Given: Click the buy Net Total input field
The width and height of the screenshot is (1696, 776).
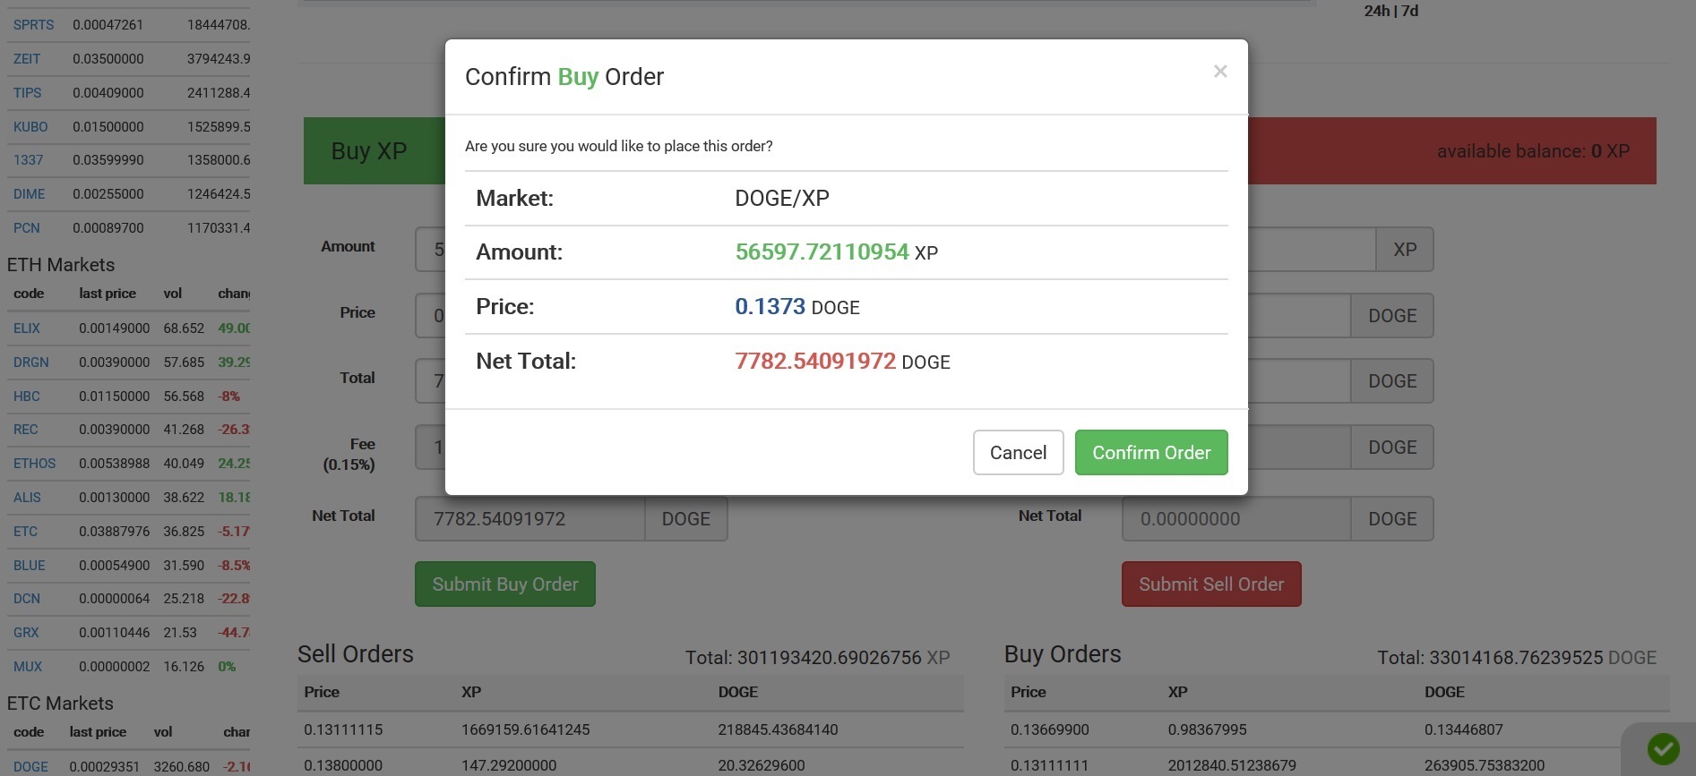Looking at the screenshot, I should 530,519.
